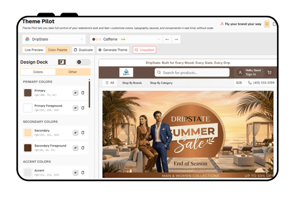Click the ACCENT COLORS section heading
The width and height of the screenshot is (295, 210).
37,161
